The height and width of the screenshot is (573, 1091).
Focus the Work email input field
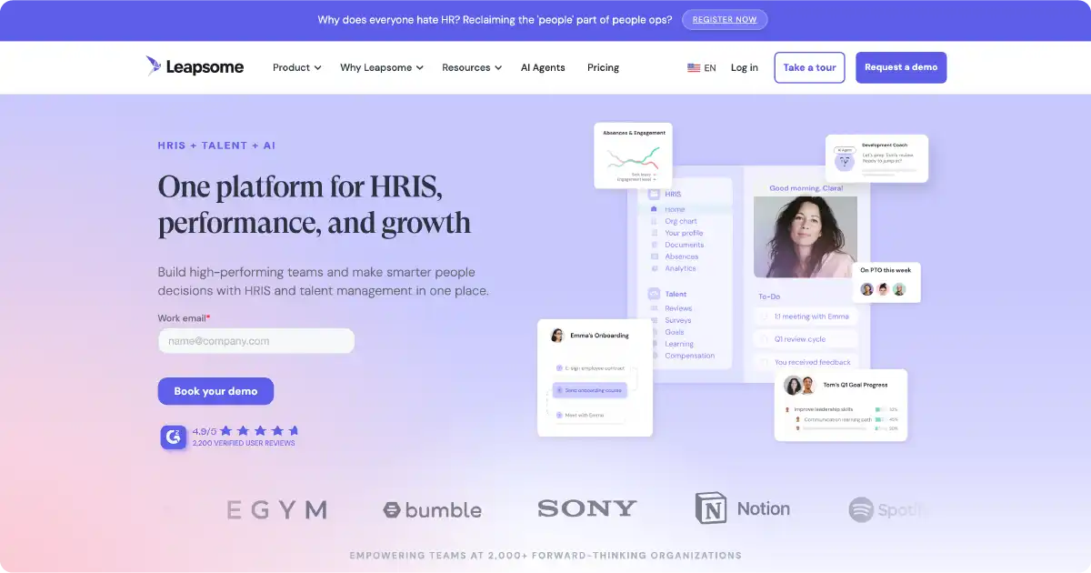(256, 341)
